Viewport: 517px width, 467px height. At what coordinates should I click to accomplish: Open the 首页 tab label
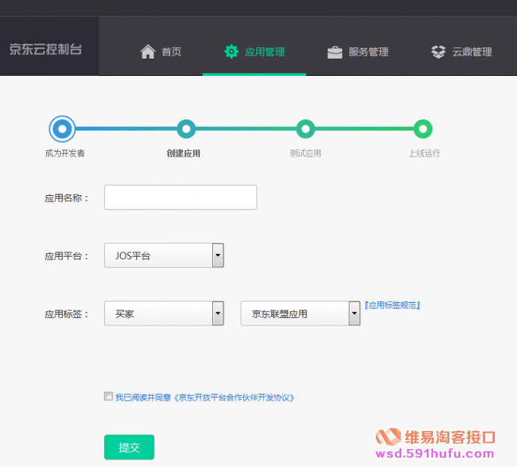[x=172, y=52]
